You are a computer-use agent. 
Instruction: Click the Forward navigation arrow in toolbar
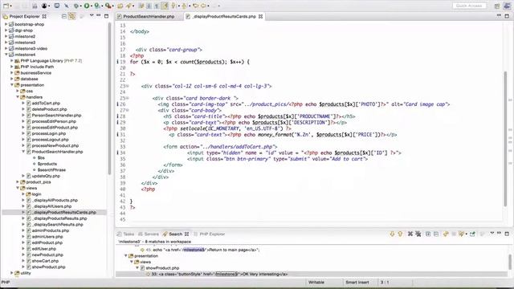[x=203, y=6]
